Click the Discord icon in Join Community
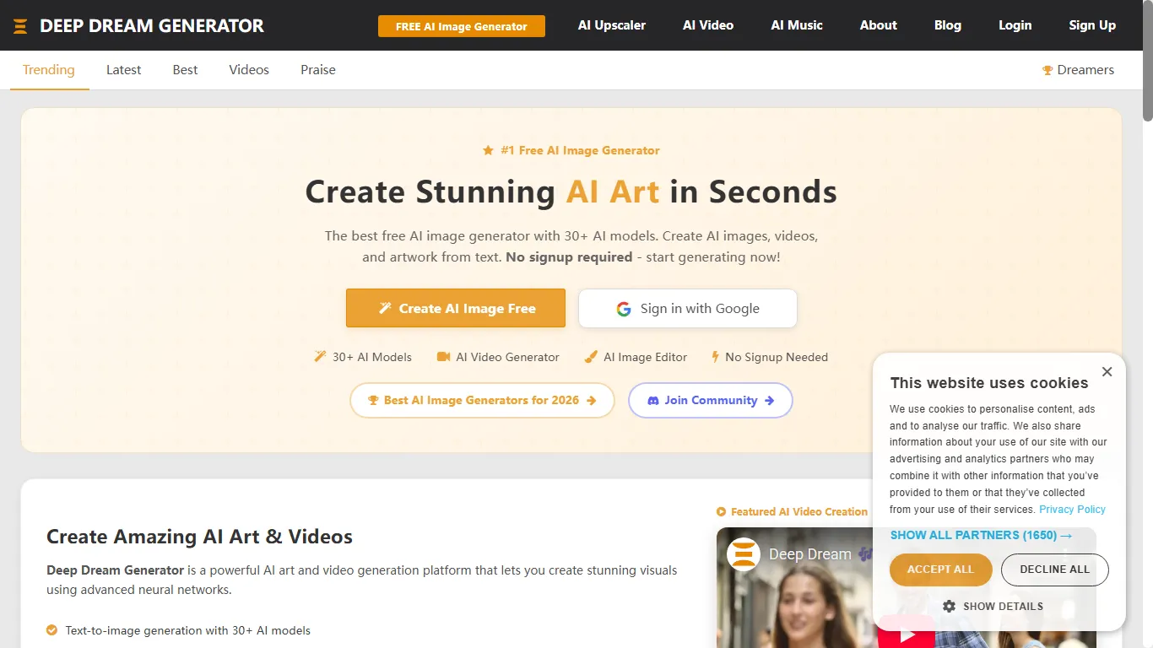The width and height of the screenshot is (1153, 648). [x=652, y=401]
